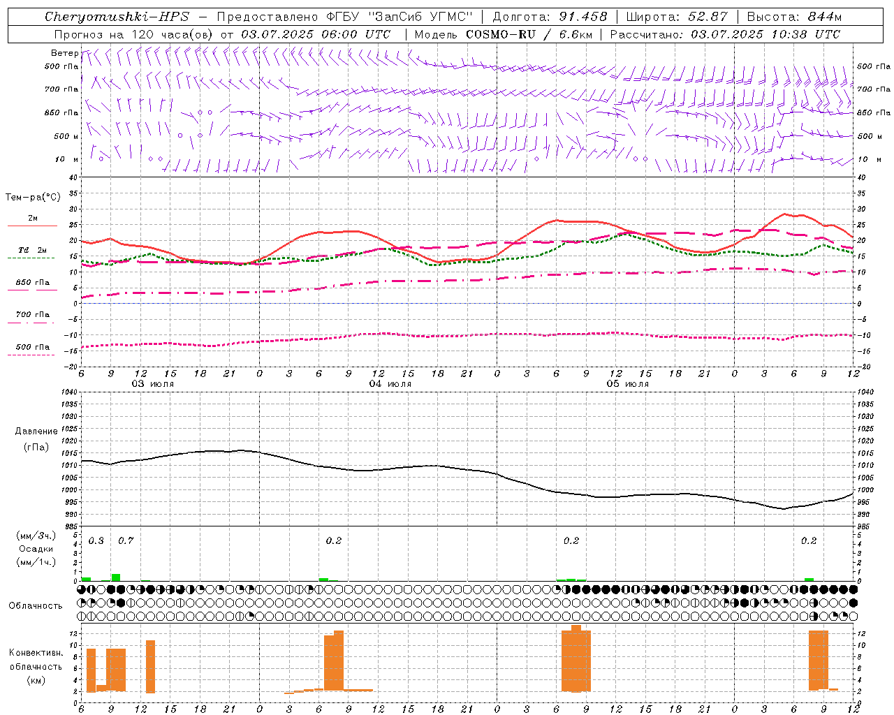Viewport: 894px width, 715px height.
Task: Click the "04 июля" date label
Action: [x=390, y=384]
